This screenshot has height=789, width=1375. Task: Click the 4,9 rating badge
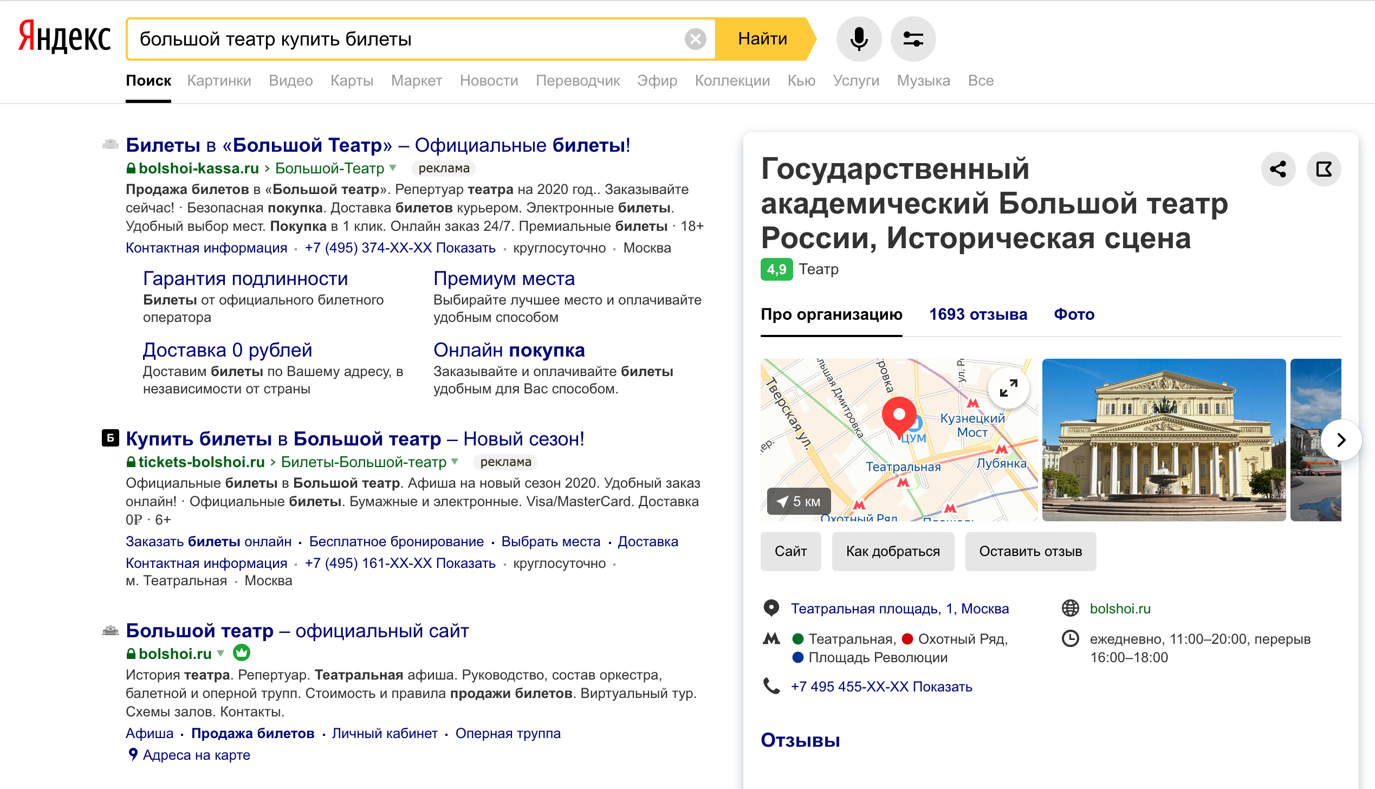click(776, 269)
